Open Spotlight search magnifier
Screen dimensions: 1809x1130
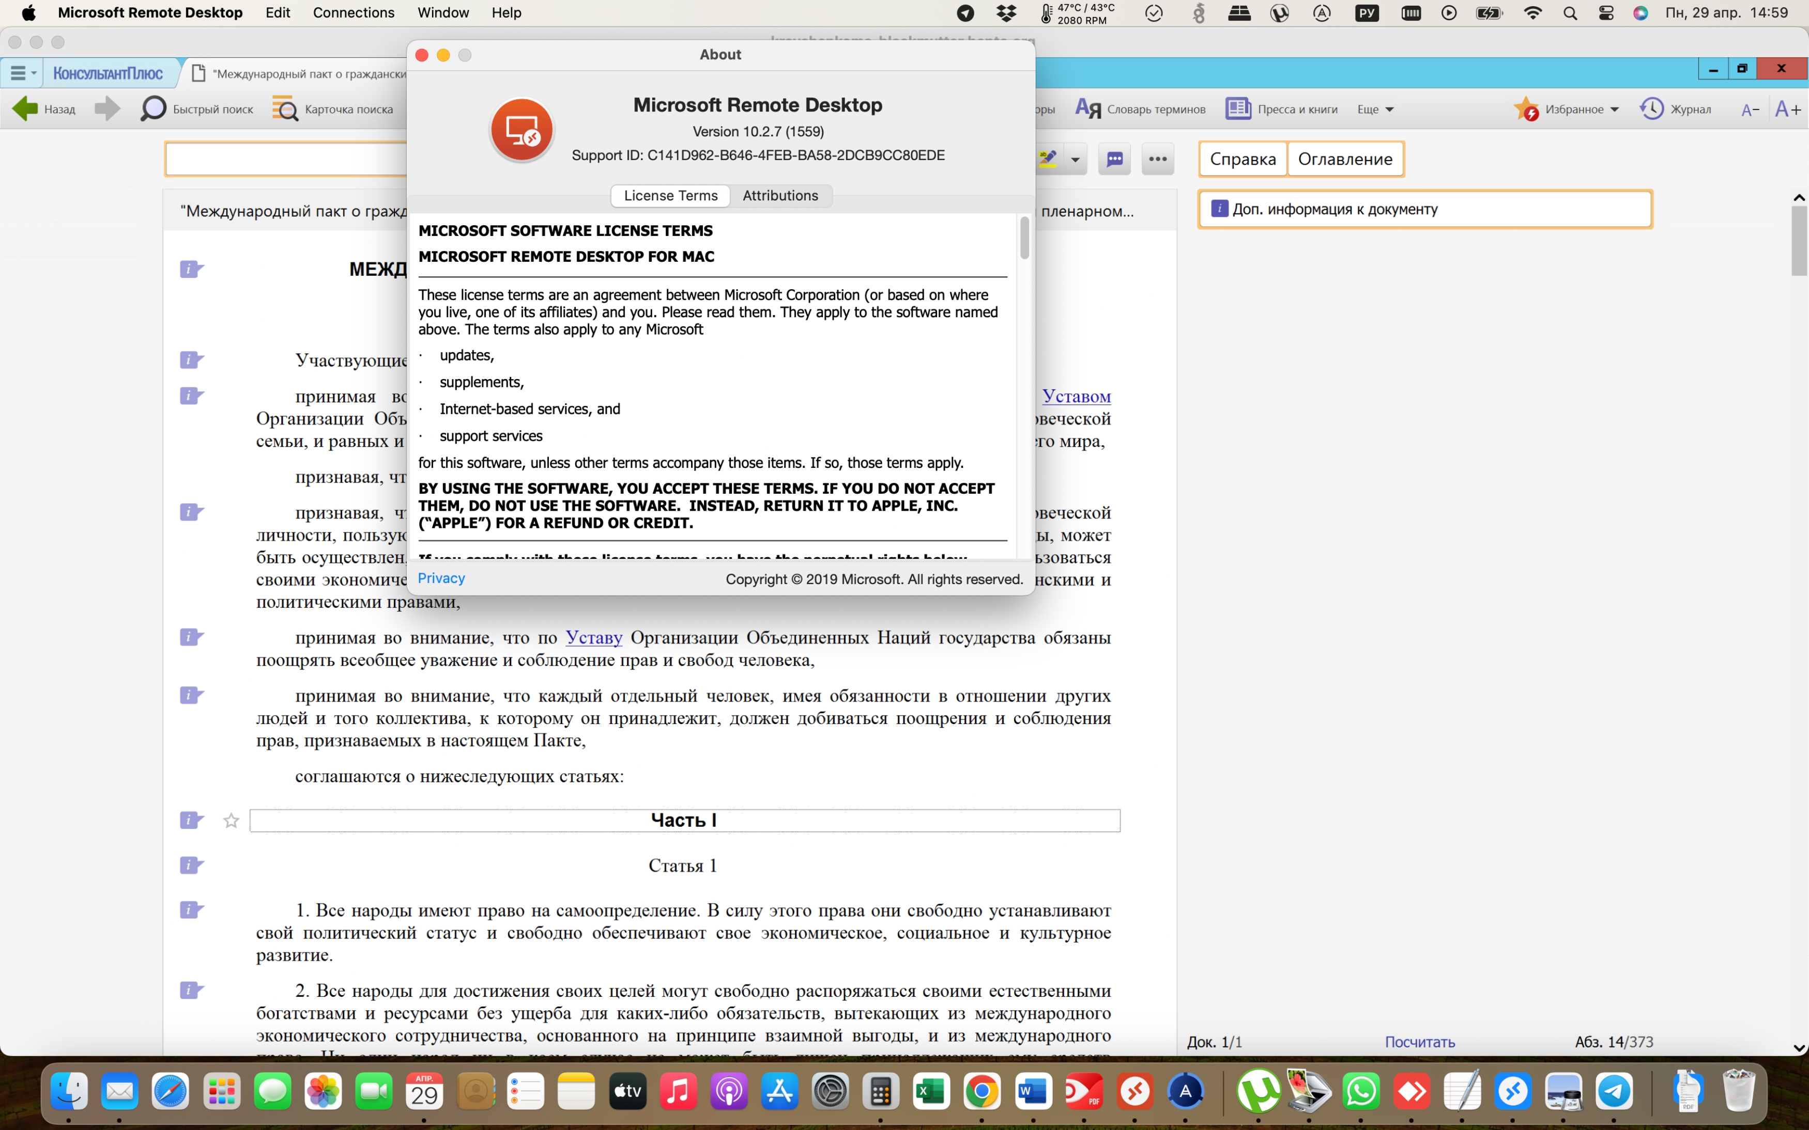[1570, 13]
